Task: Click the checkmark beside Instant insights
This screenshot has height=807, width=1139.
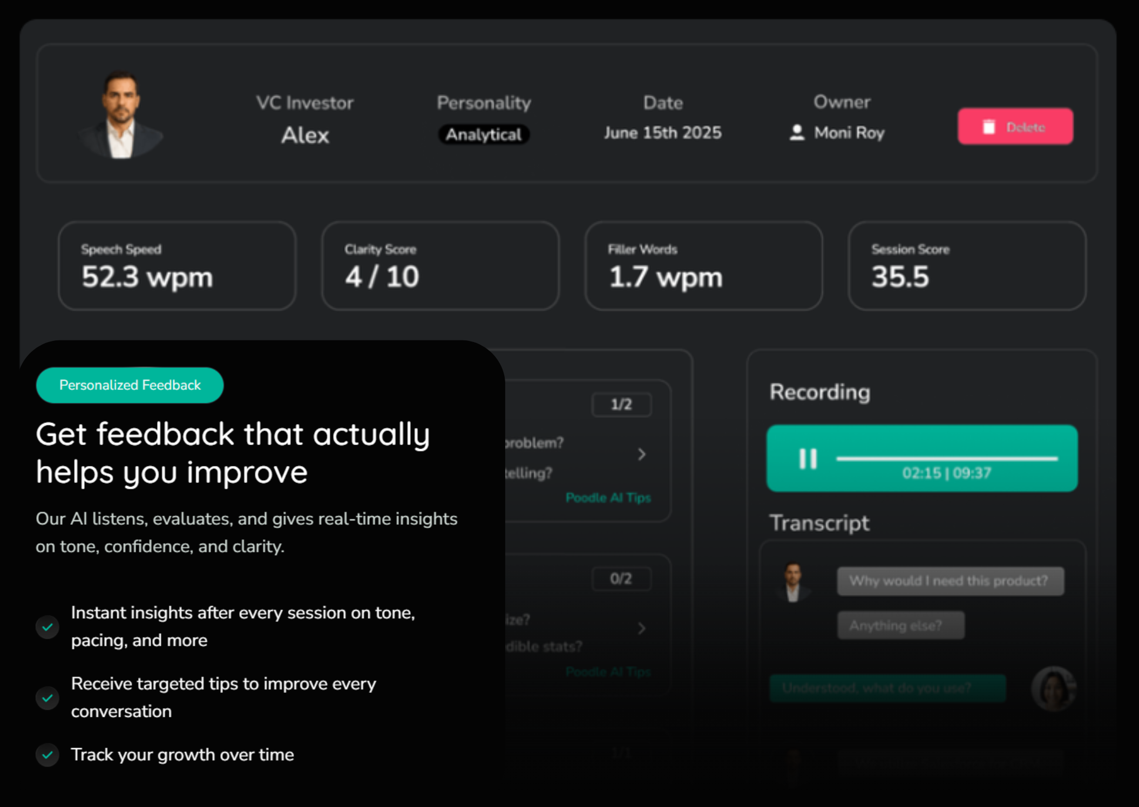Action: pos(48,627)
